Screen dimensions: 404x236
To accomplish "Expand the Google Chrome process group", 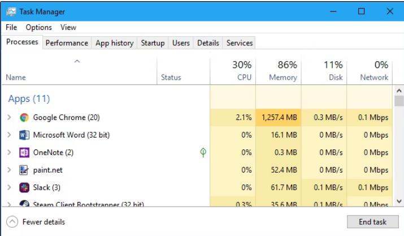I will pos(9,118).
